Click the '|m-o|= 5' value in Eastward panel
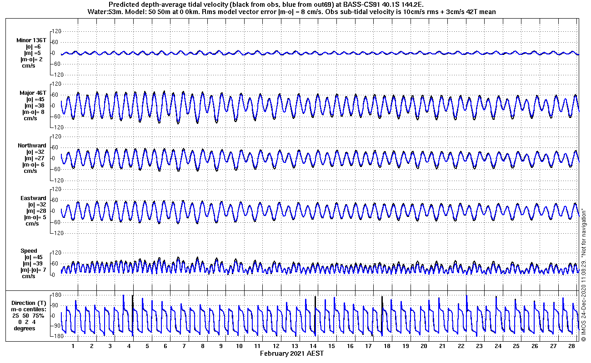The height and width of the screenshot is (363, 591). (35, 217)
